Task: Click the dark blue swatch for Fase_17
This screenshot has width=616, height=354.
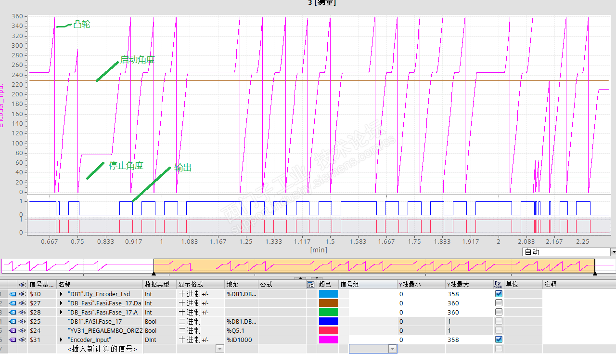Action: pos(328,321)
